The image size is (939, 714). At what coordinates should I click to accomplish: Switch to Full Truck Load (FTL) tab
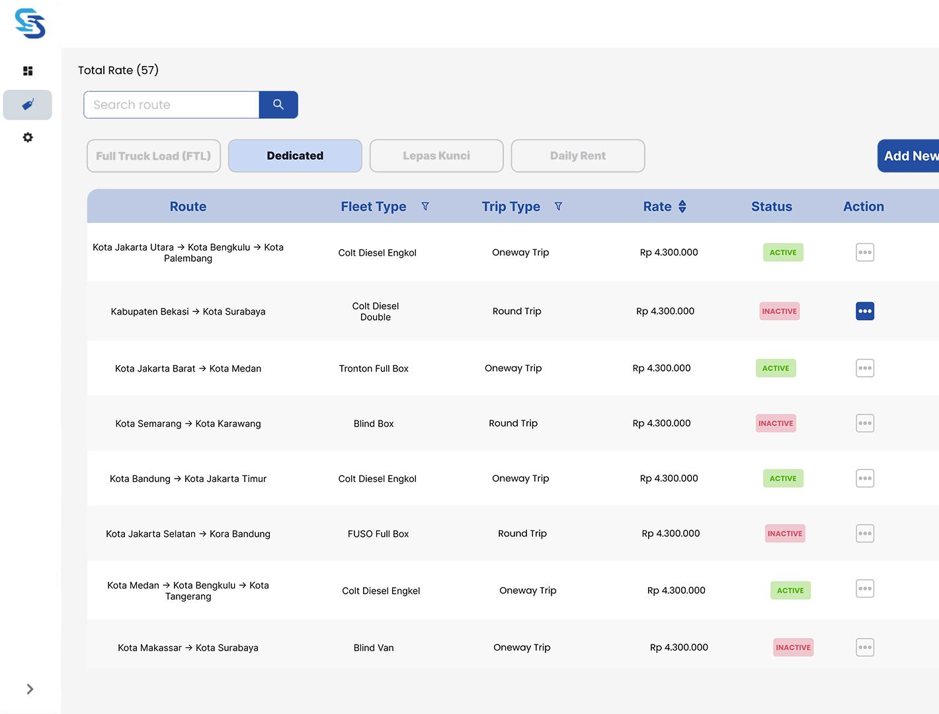point(153,156)
